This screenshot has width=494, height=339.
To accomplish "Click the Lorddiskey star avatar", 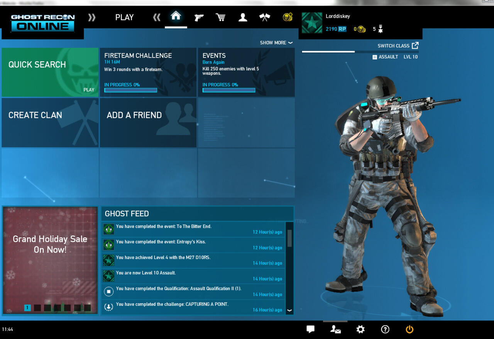I will point(312,23).
